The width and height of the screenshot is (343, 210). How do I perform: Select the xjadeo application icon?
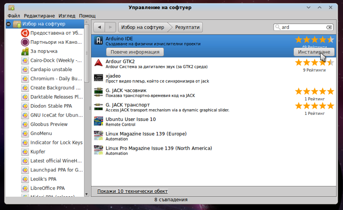99,78
